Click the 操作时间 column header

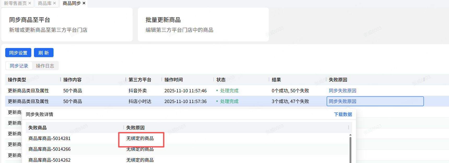click(174, 80)
